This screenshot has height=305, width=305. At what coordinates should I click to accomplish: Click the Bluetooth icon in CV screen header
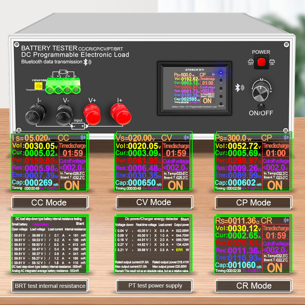coord(186,138)
